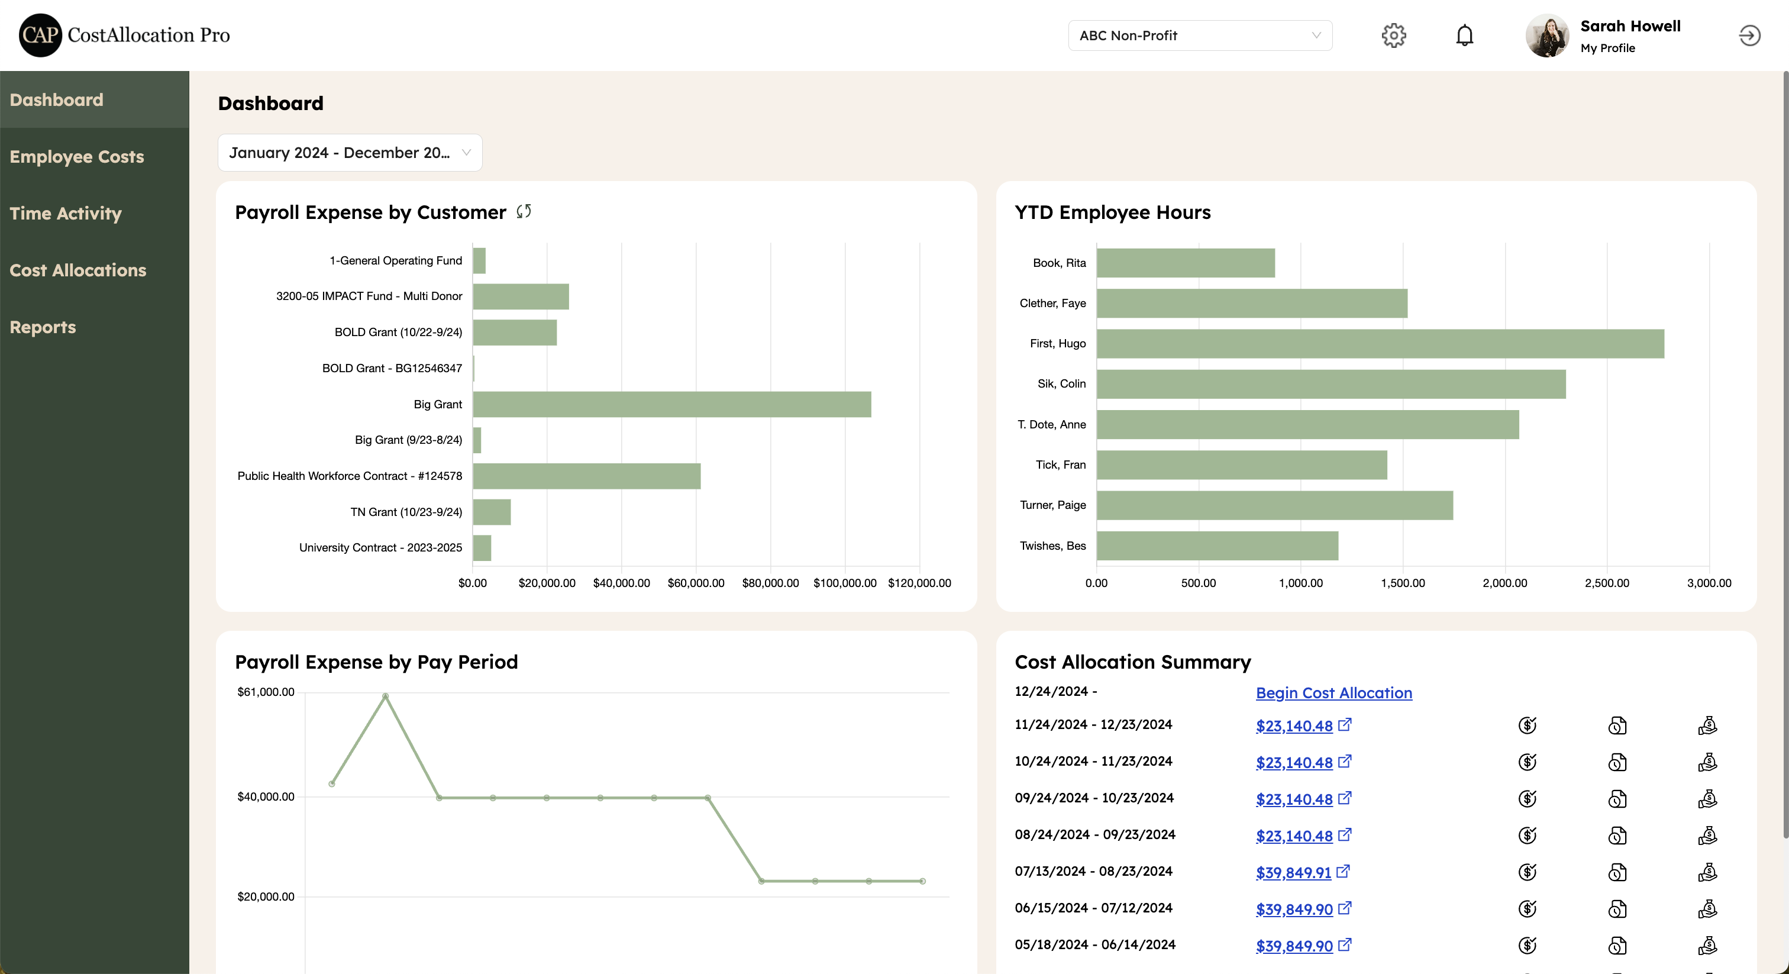Open Time Activity sidebar item

65,214
